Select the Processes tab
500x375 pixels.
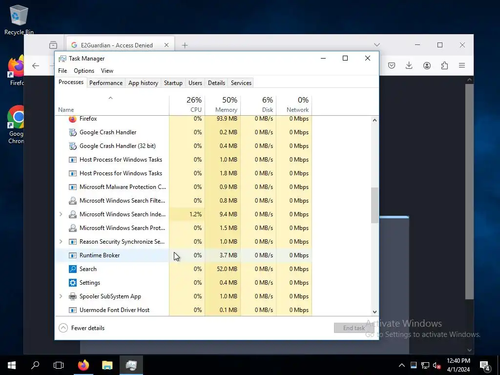(71, 82)
